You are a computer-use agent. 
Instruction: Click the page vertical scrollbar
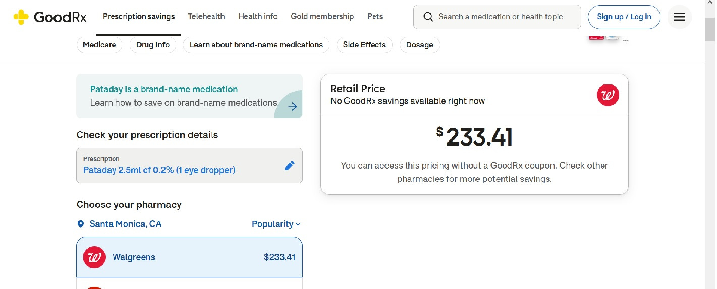point(710,151)
